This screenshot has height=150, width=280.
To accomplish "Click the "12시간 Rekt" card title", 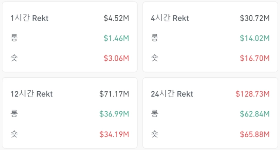I will coord(31,94).
